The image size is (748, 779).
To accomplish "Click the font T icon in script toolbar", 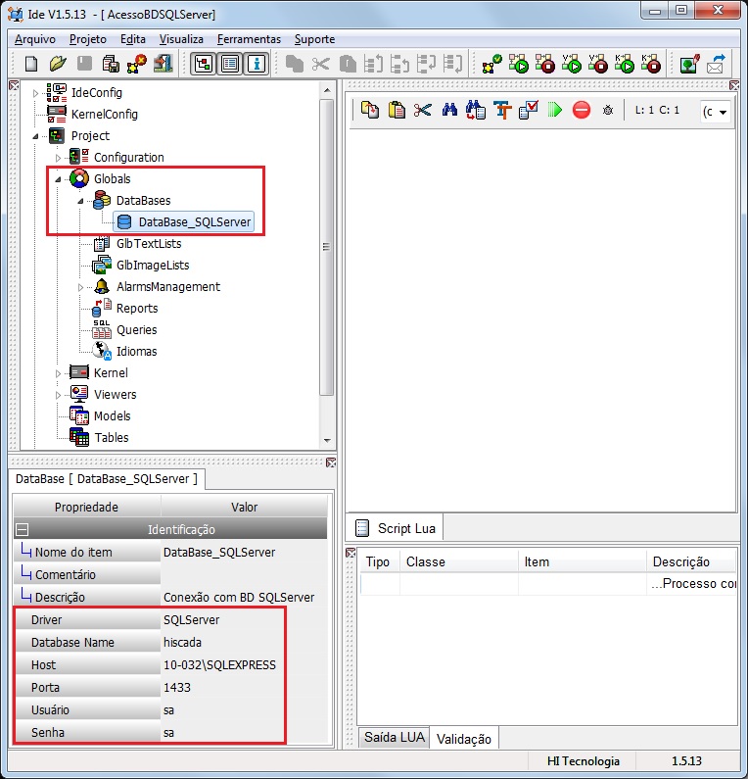I will (x=502, y=110).
